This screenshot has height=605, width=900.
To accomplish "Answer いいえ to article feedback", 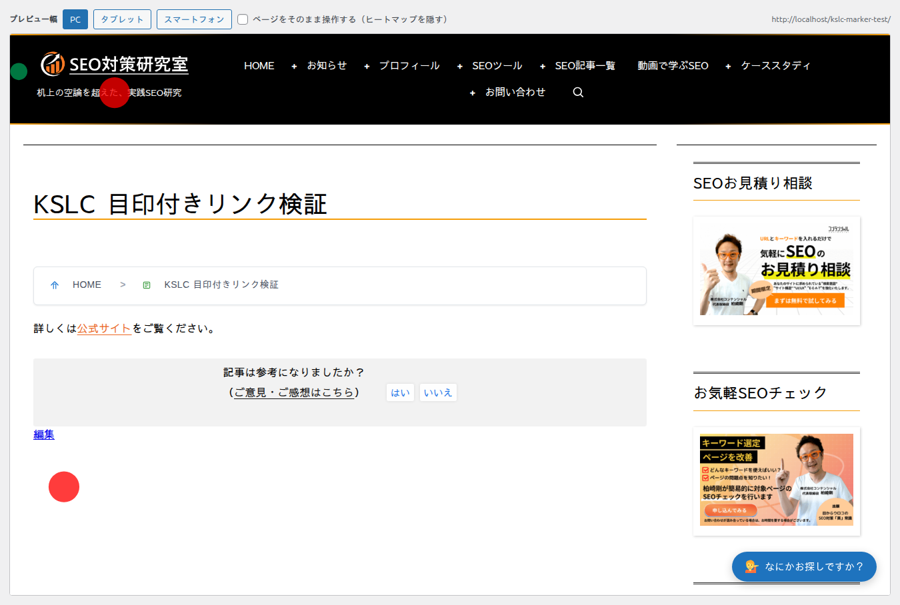I will click(438, 392).
